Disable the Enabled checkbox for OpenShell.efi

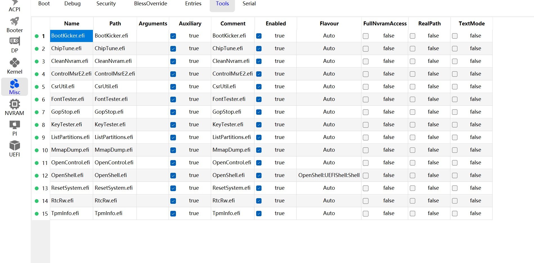(259, 176)
